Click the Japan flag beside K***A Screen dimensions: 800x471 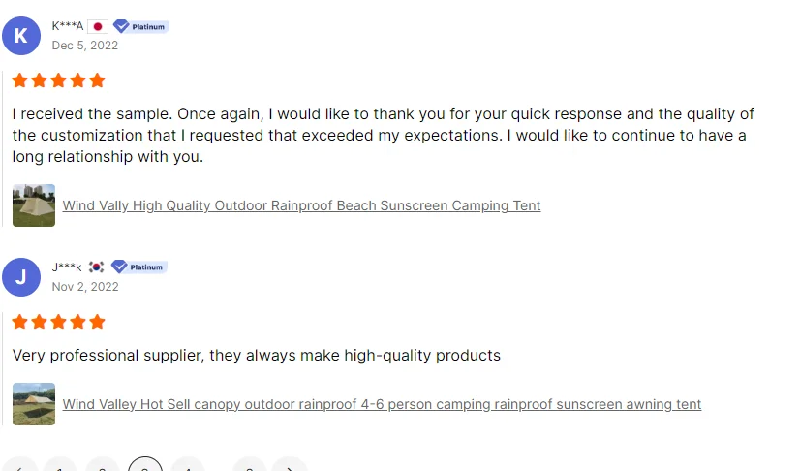coord(98,26)
